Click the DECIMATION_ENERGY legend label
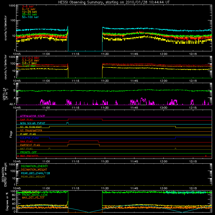The width and height of the screenshot is (215, 215). click(x=34, y=166)
